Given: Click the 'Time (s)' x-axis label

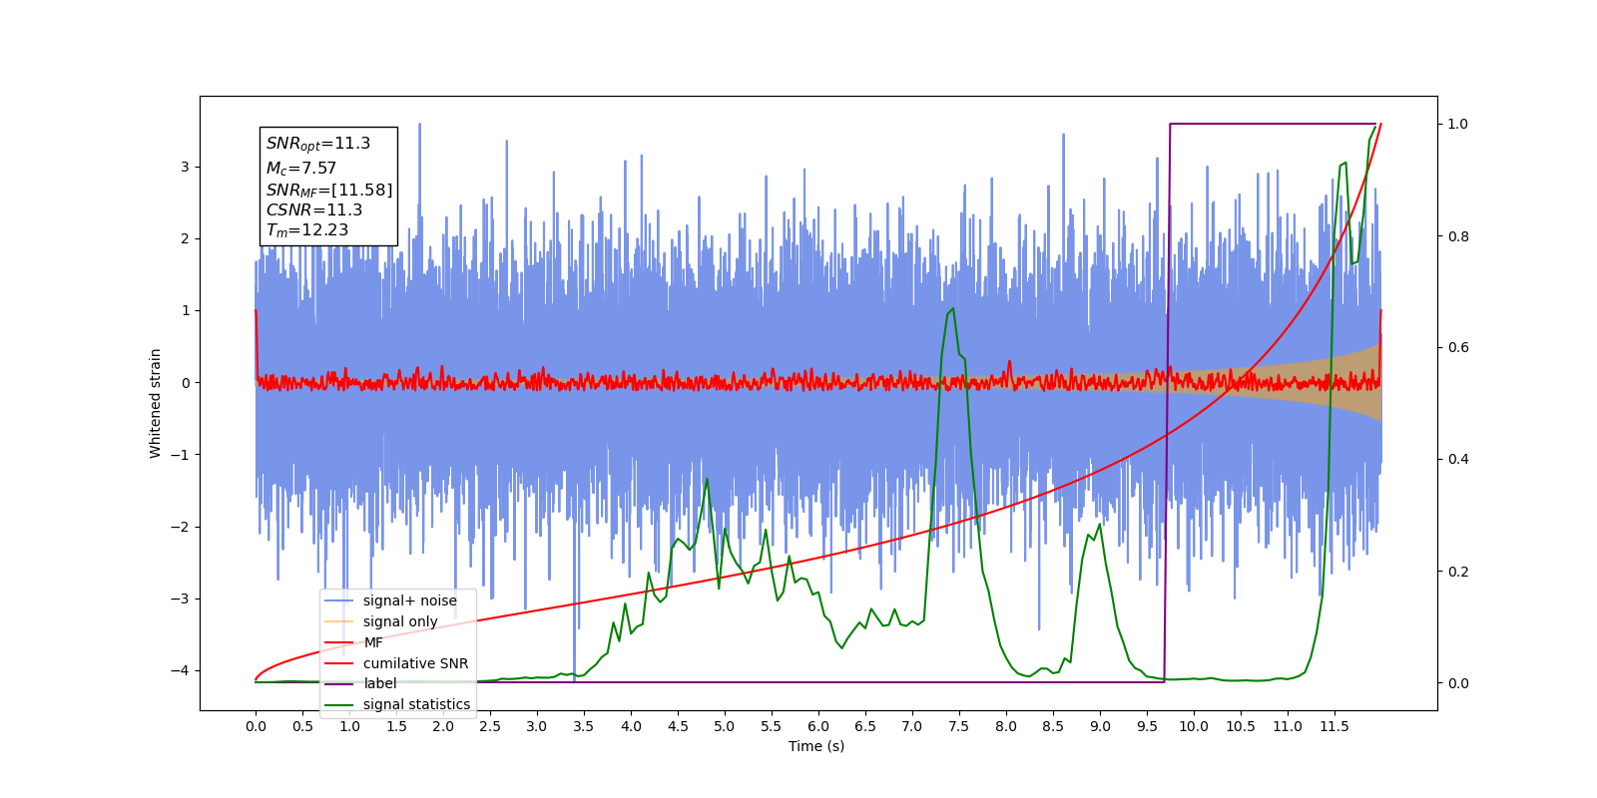Looking at the screenshot, I should [x=816, y=746].
